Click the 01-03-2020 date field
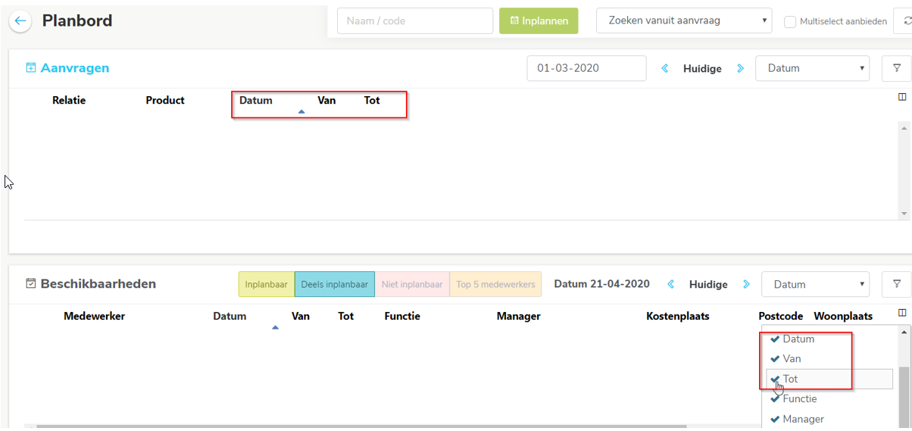 [587, 68]
